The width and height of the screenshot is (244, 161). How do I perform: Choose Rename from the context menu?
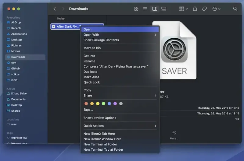coord(120,61)
